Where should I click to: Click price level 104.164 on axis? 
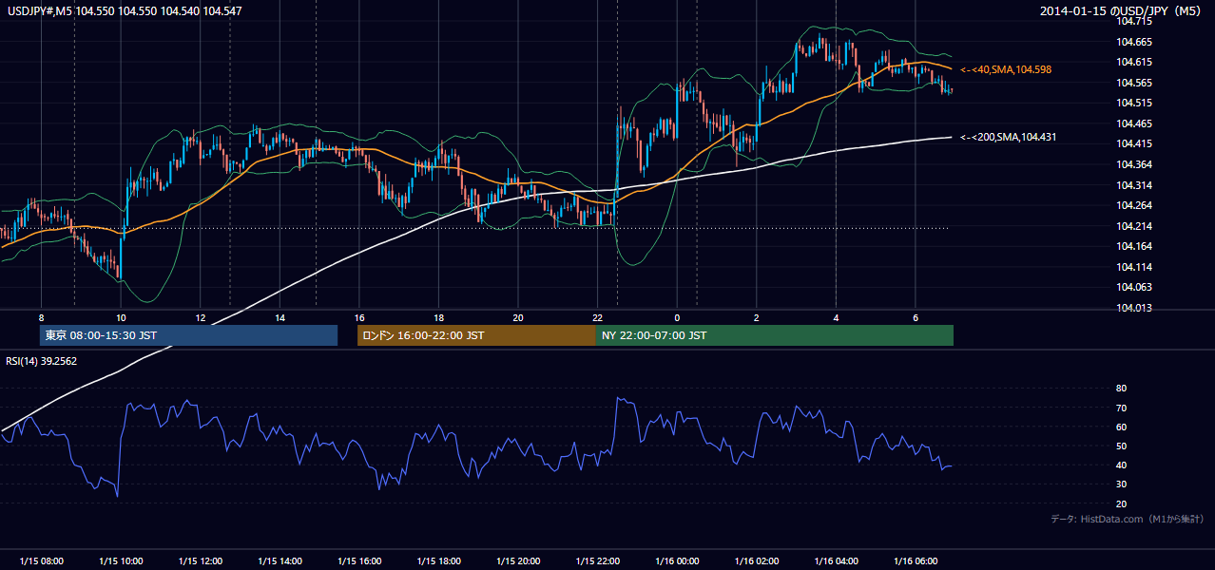[1136, 246]
